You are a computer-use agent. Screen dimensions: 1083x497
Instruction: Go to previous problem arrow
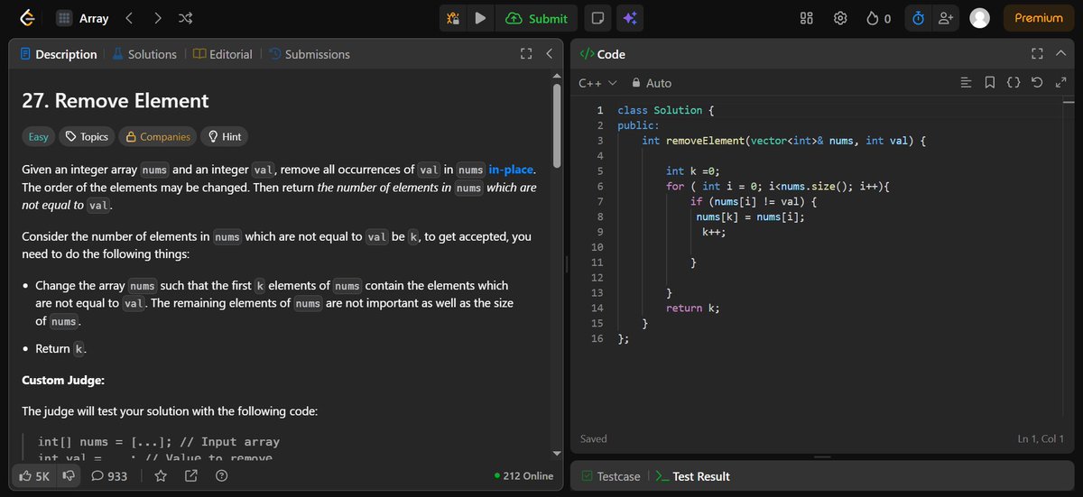pyautogui.click(x=128, y=18)
